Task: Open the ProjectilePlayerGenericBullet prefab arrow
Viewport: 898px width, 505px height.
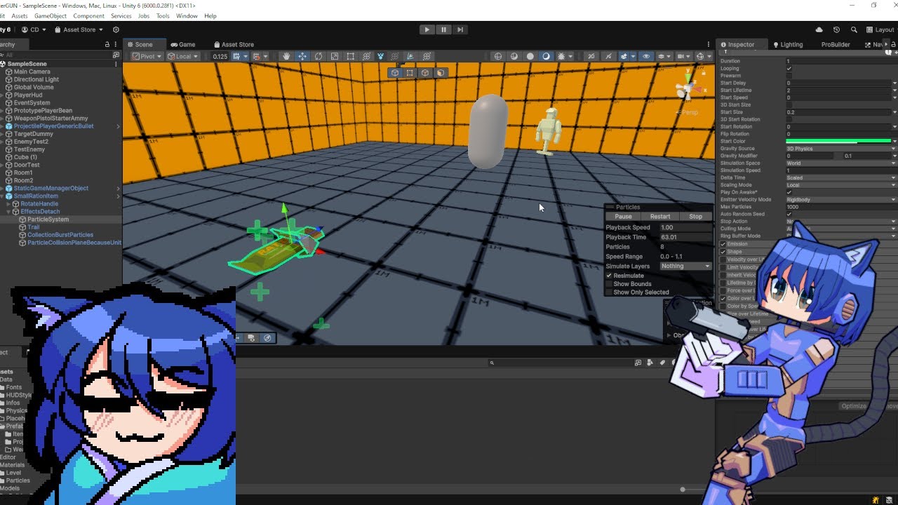Action: point(118,126)
